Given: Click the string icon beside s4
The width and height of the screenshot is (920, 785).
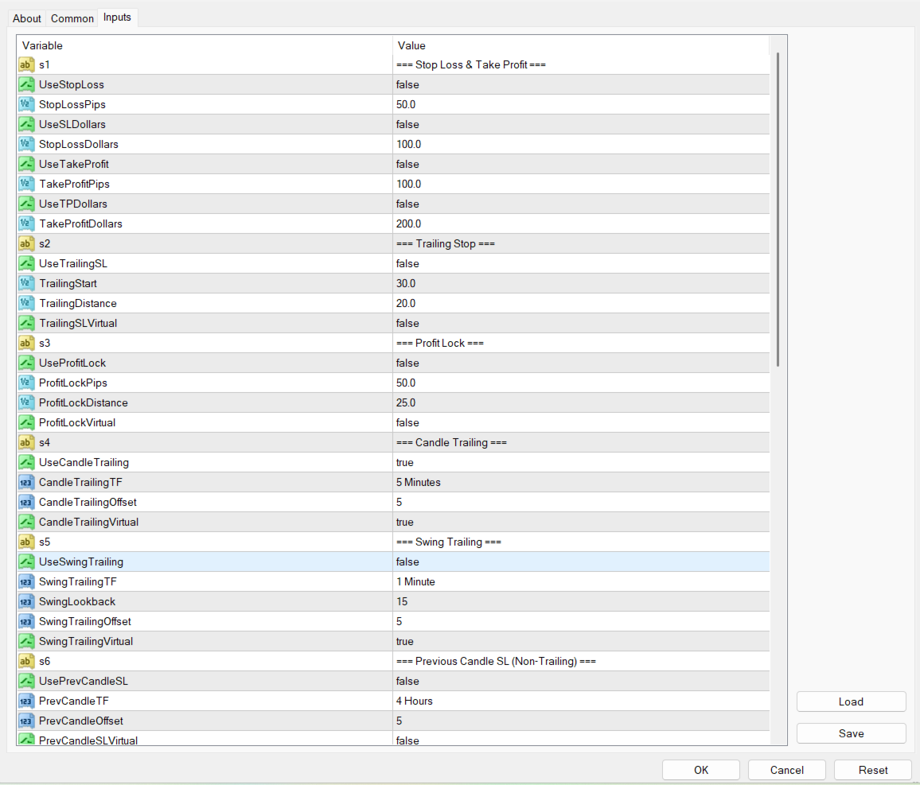Looking at the screenshot, I should point(26,443).
